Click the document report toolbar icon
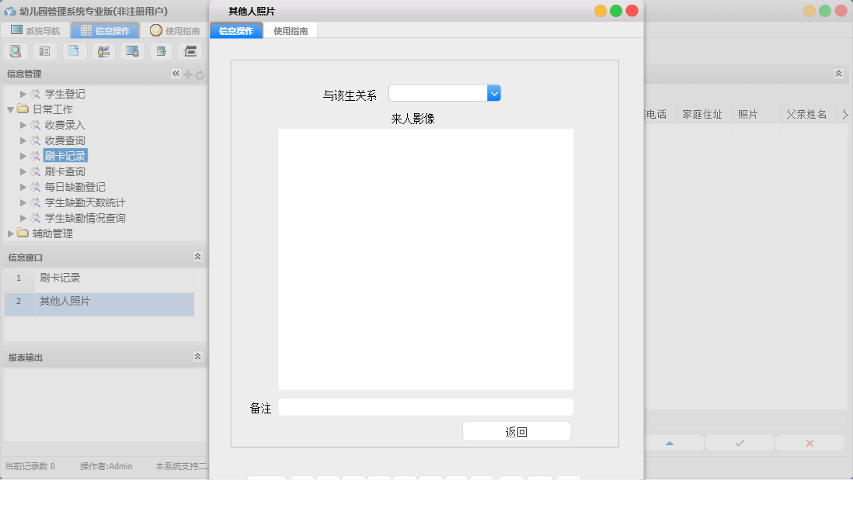Image resolution: width=853 pixels, height=508 pixels. pos(74,50)
